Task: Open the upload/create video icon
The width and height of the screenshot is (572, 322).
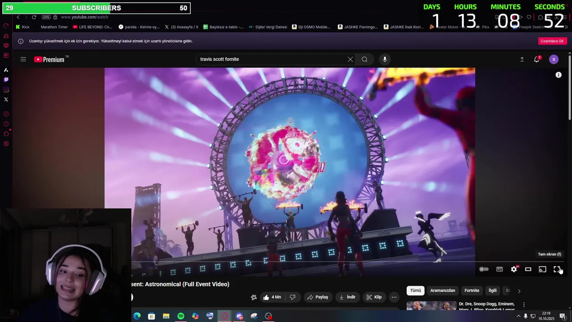Action: tap(522, 59)
